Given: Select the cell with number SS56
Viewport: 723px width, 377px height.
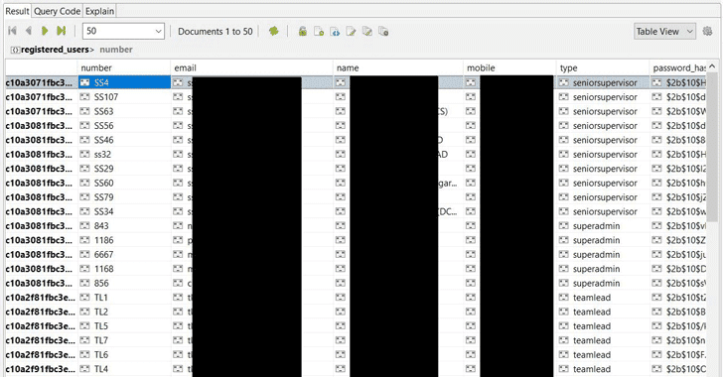Looking at the screenshot, I should [x=124, y=125].
